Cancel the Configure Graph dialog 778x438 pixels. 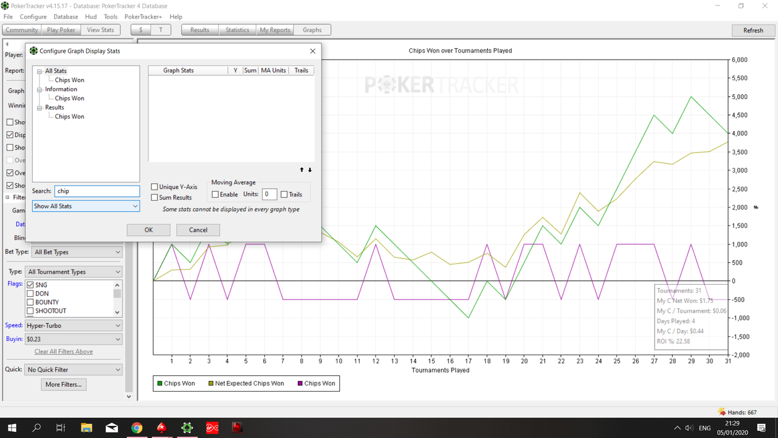click(x=198, y=230)
